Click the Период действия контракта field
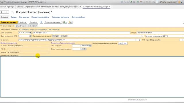The width and height of the screenshot is (184, 103). click(97, 36)
